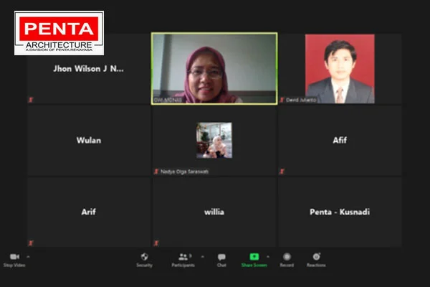Expand the arrow next to Participants
The height and width of the screenshot is (287, 430).
(x=202, y=257)
